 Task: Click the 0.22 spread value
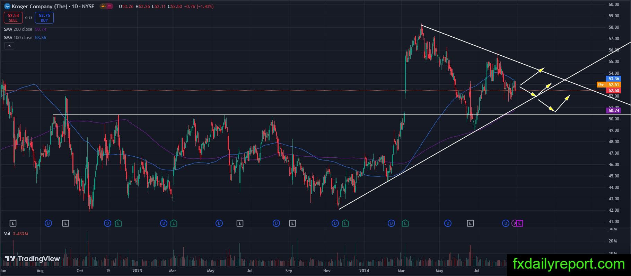click(29, 18)
